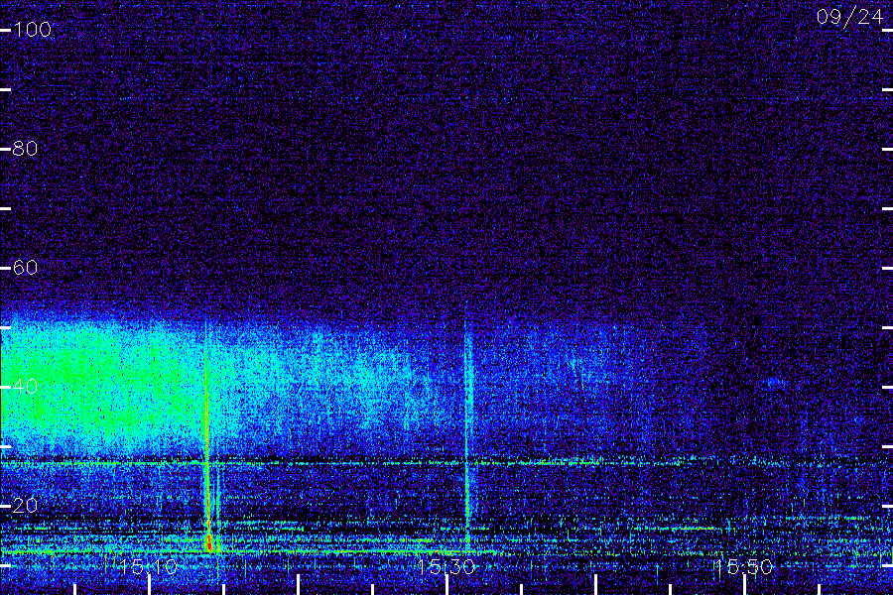Image resolution: width=893 pixels, height=595 pixels.
Task: Click the 40 frequency axis label
Action: click(x=25, y=387)
